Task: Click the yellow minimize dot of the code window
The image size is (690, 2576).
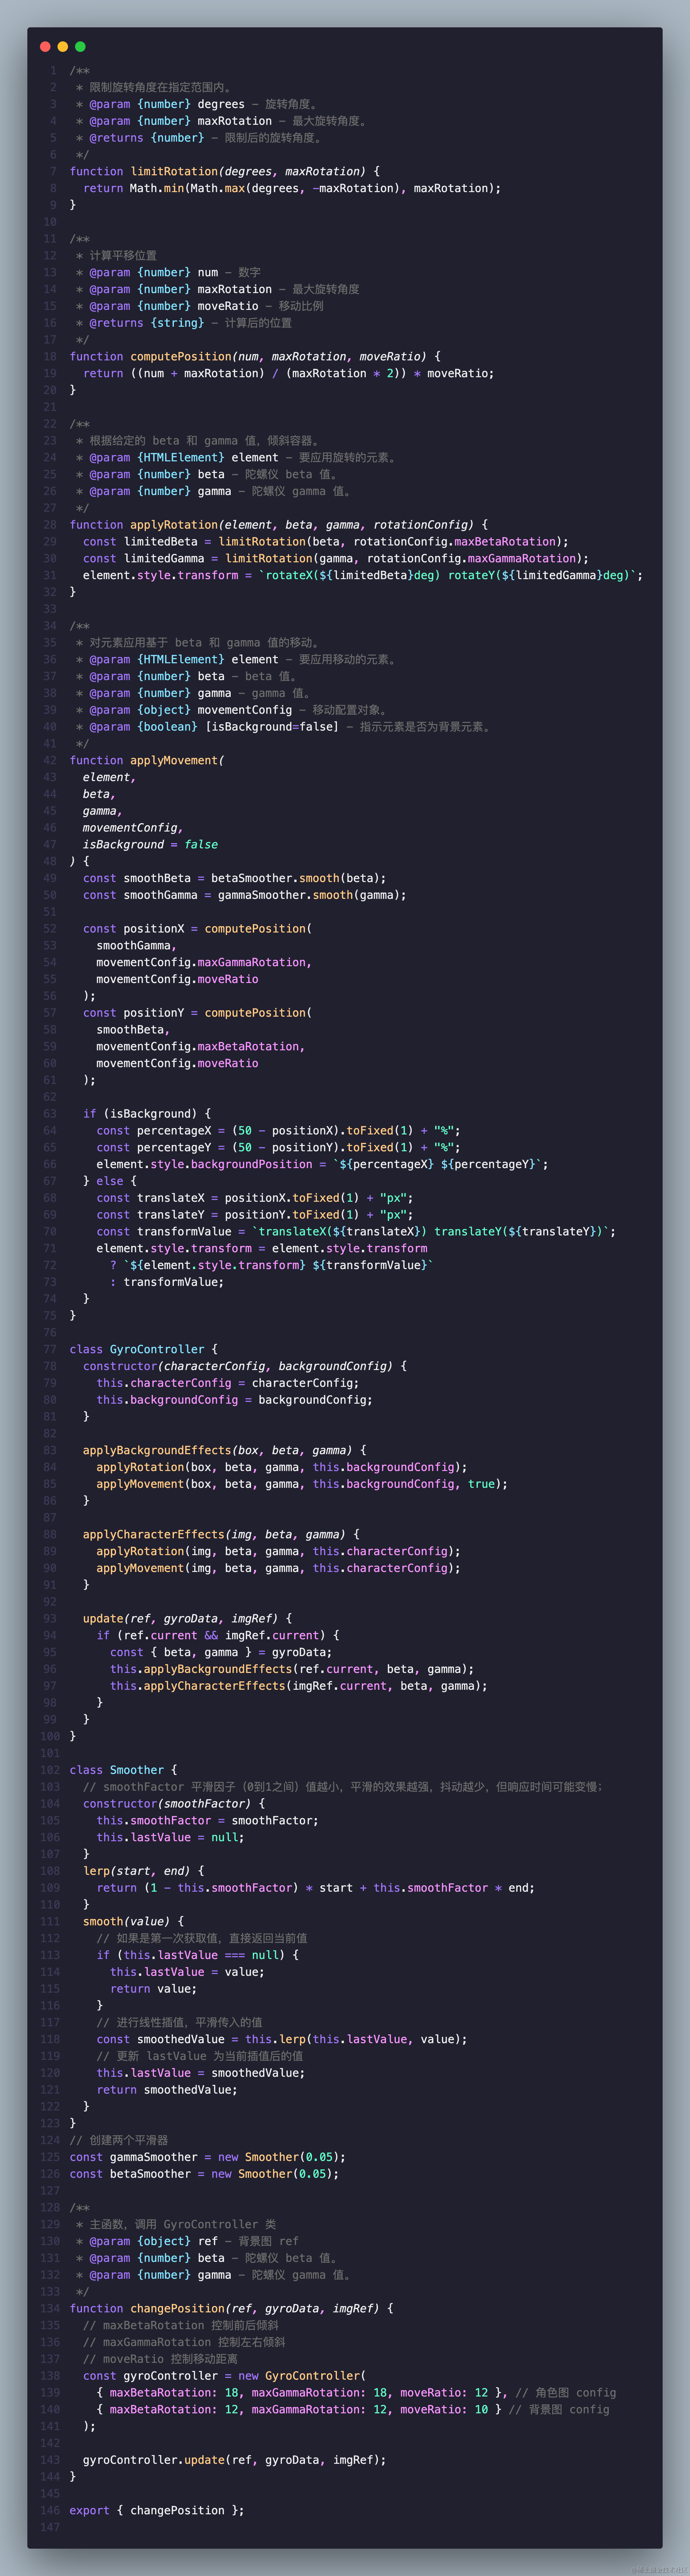Action: click(63, 47)
